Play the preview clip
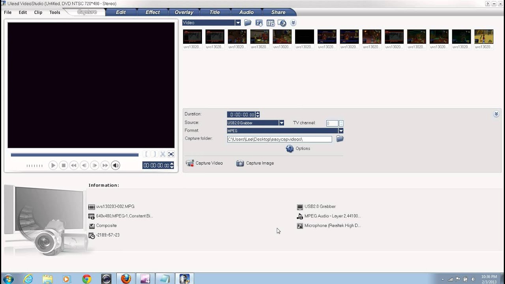 [x=53, y=165]
